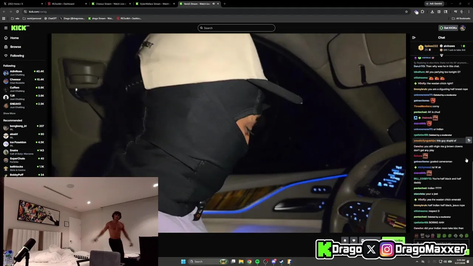Open the Kick hamburger sidebar menu

[x=6, y=28]
